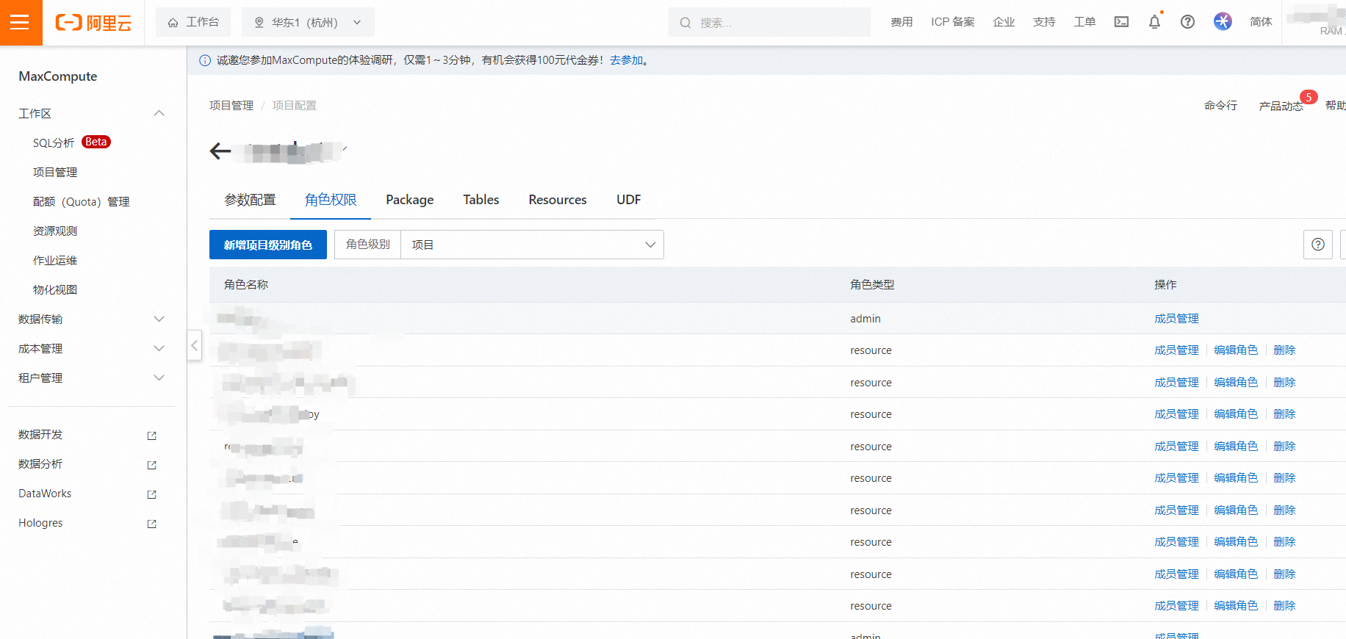This screenshot has height=639, width=1346.
Task: Open 数据开发 external link icon
Action: 152,436
